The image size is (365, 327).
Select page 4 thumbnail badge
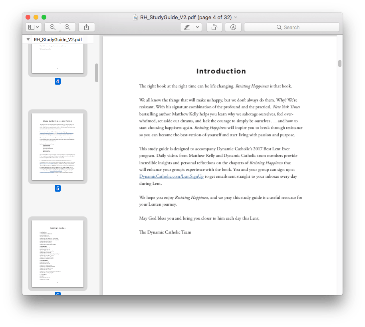click(x=58, y=81)
